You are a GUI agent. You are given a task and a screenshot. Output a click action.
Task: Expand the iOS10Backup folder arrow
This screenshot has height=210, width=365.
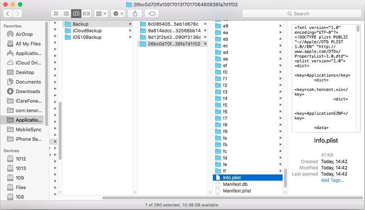130,37
